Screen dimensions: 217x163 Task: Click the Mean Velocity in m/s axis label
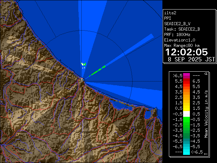205,114
